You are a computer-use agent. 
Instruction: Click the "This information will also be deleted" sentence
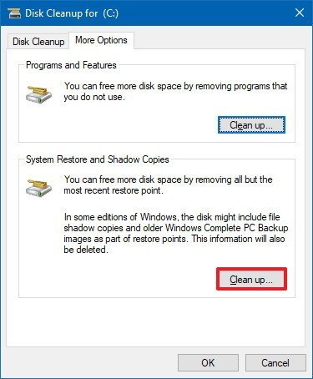(174, 244)
